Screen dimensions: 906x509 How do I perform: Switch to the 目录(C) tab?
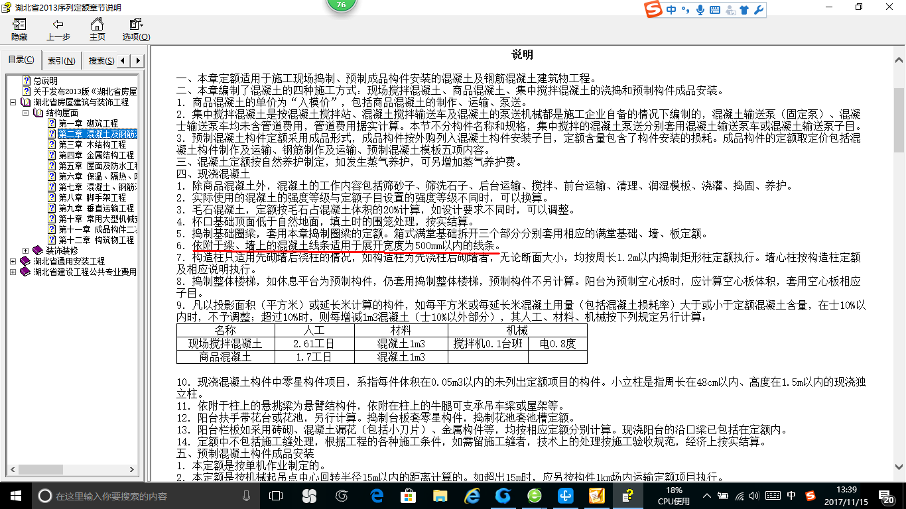coord(21,60)
